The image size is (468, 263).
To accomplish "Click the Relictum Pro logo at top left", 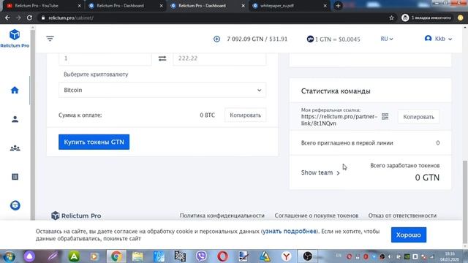I will pos(15,39).
